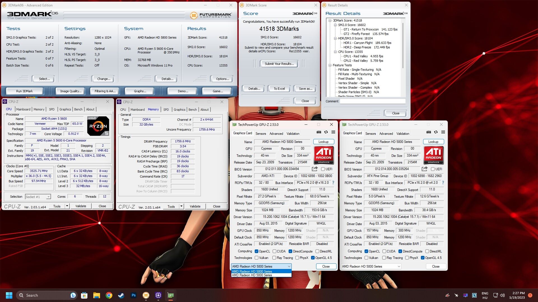The width and height of the screenshot is (538, 302).
Task: Collapse SM2.0 Score tree node
Action: click(335, 25)
